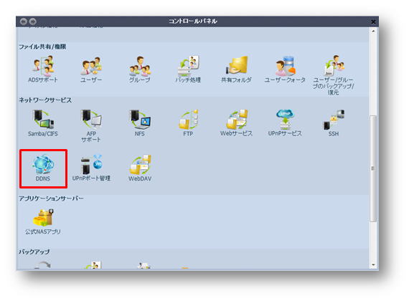Screen dimensions: 409x301
Task: Open the UPnPサービス icon
Action: click(x=285, y=123)
